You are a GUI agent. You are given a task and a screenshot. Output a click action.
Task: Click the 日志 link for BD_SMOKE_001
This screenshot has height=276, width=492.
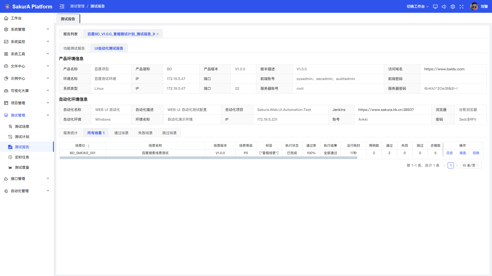[x=449, y=153]
